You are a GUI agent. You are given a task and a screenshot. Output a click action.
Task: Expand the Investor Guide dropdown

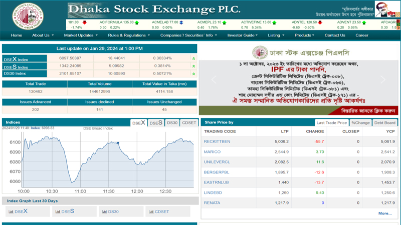tap(242, 35)
